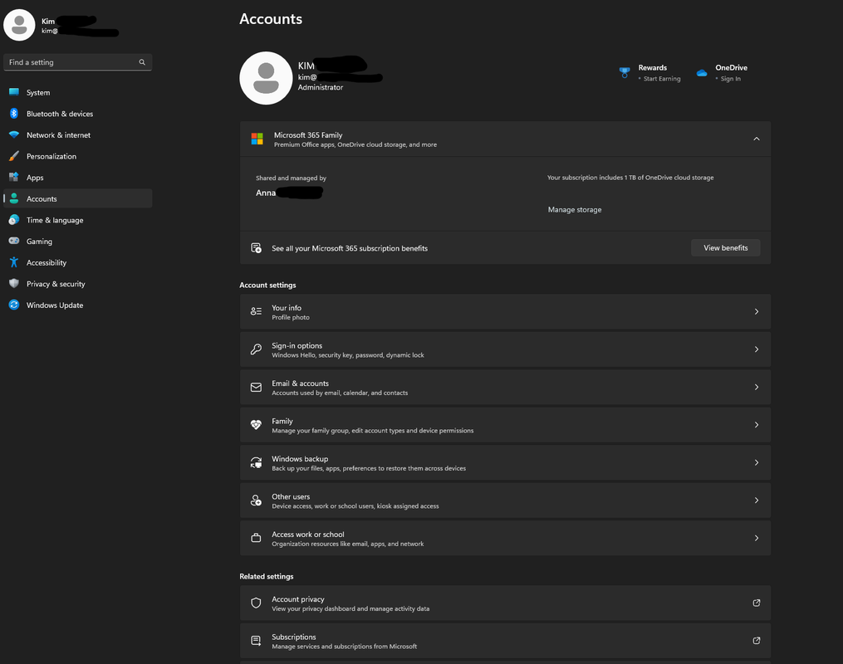
Task: Open Other users via right chevron
Action: click(x=757, y=500)
